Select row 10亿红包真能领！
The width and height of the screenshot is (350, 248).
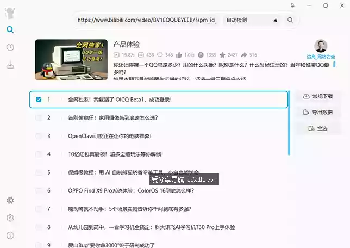tap(159, 154)
